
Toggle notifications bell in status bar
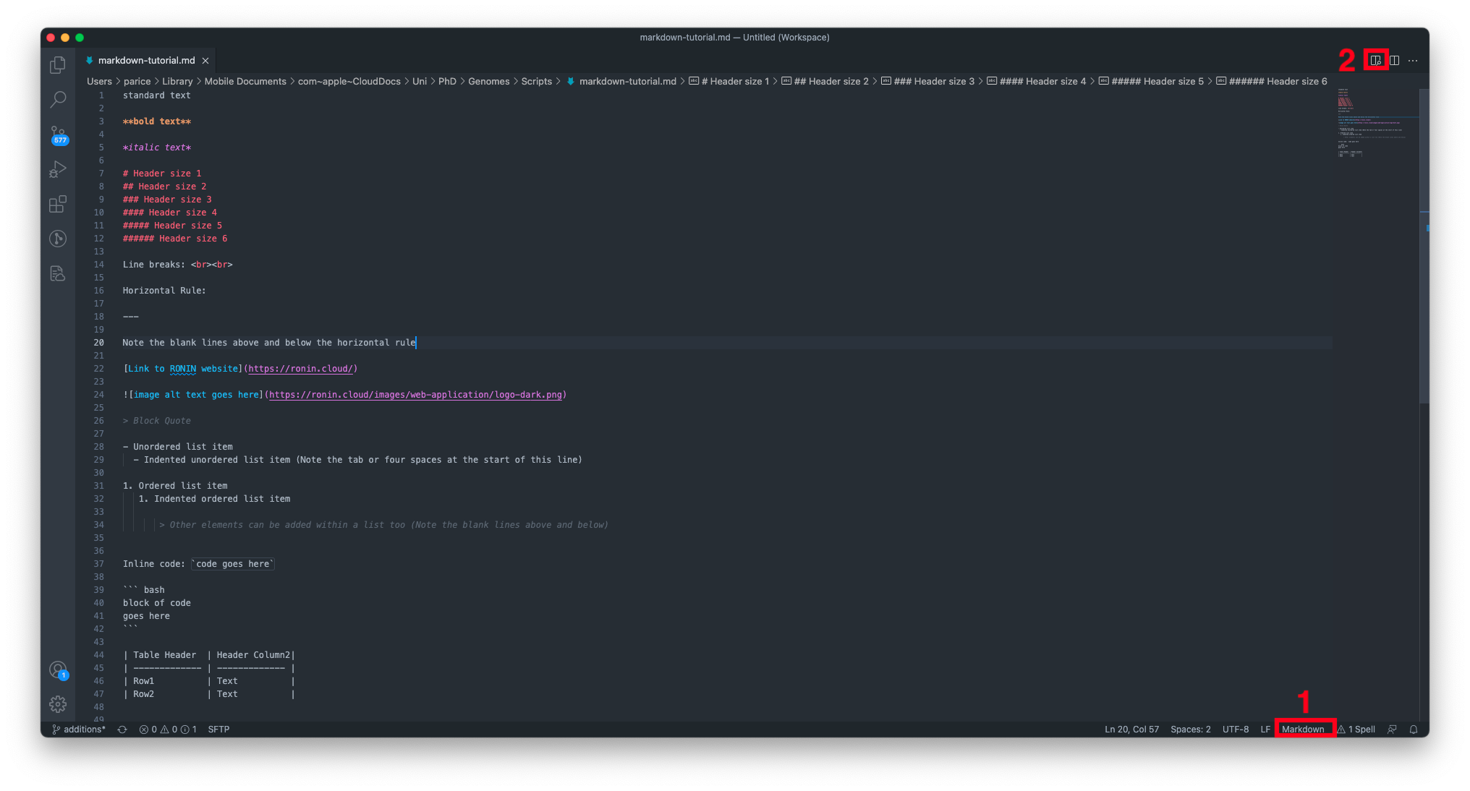[1413, 729]
